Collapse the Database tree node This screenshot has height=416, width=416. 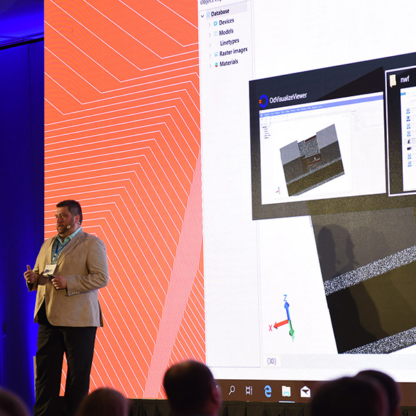click(x=202, y=16)
